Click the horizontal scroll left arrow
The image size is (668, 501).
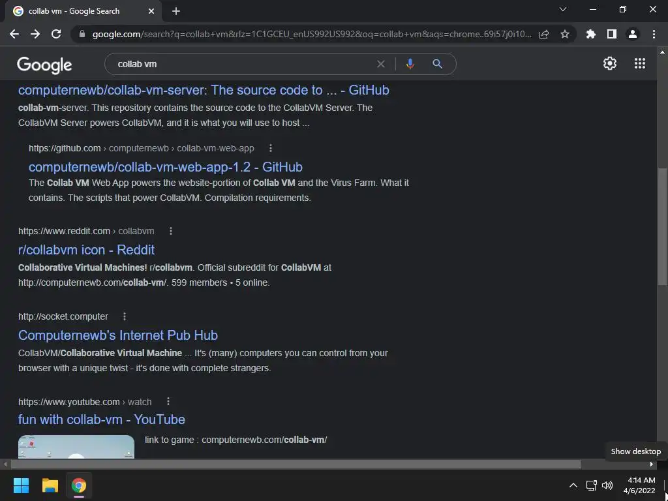(5, 464)
